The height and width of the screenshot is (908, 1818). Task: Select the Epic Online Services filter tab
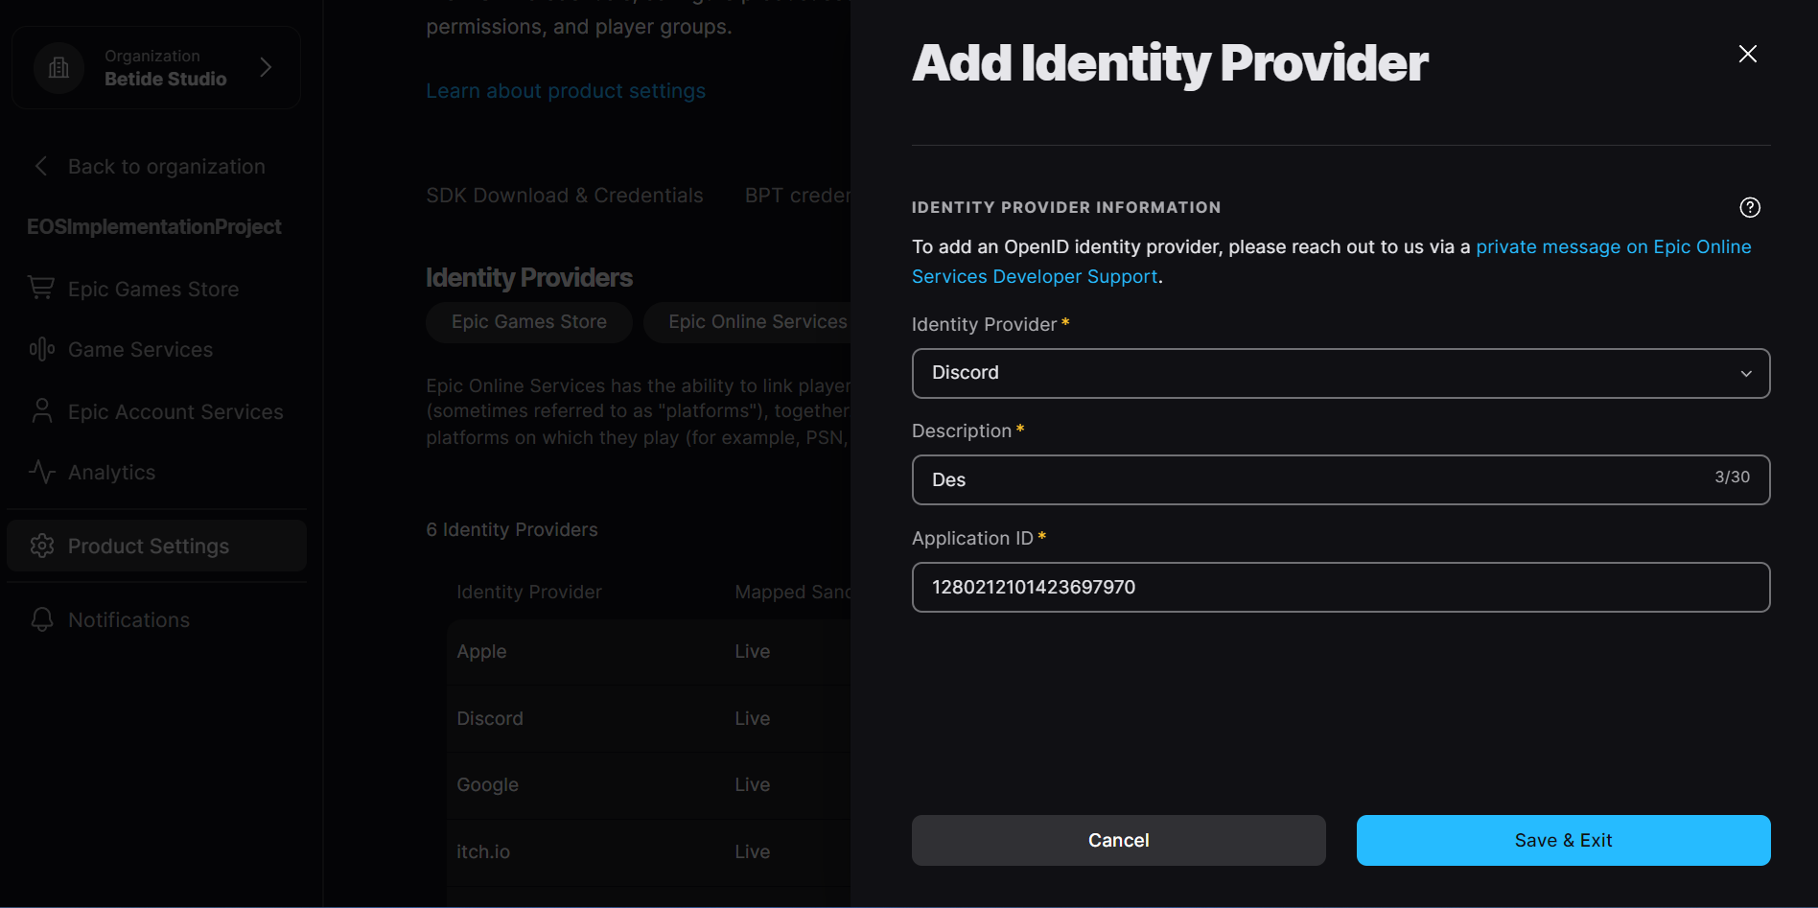click(x=757, y=322)
